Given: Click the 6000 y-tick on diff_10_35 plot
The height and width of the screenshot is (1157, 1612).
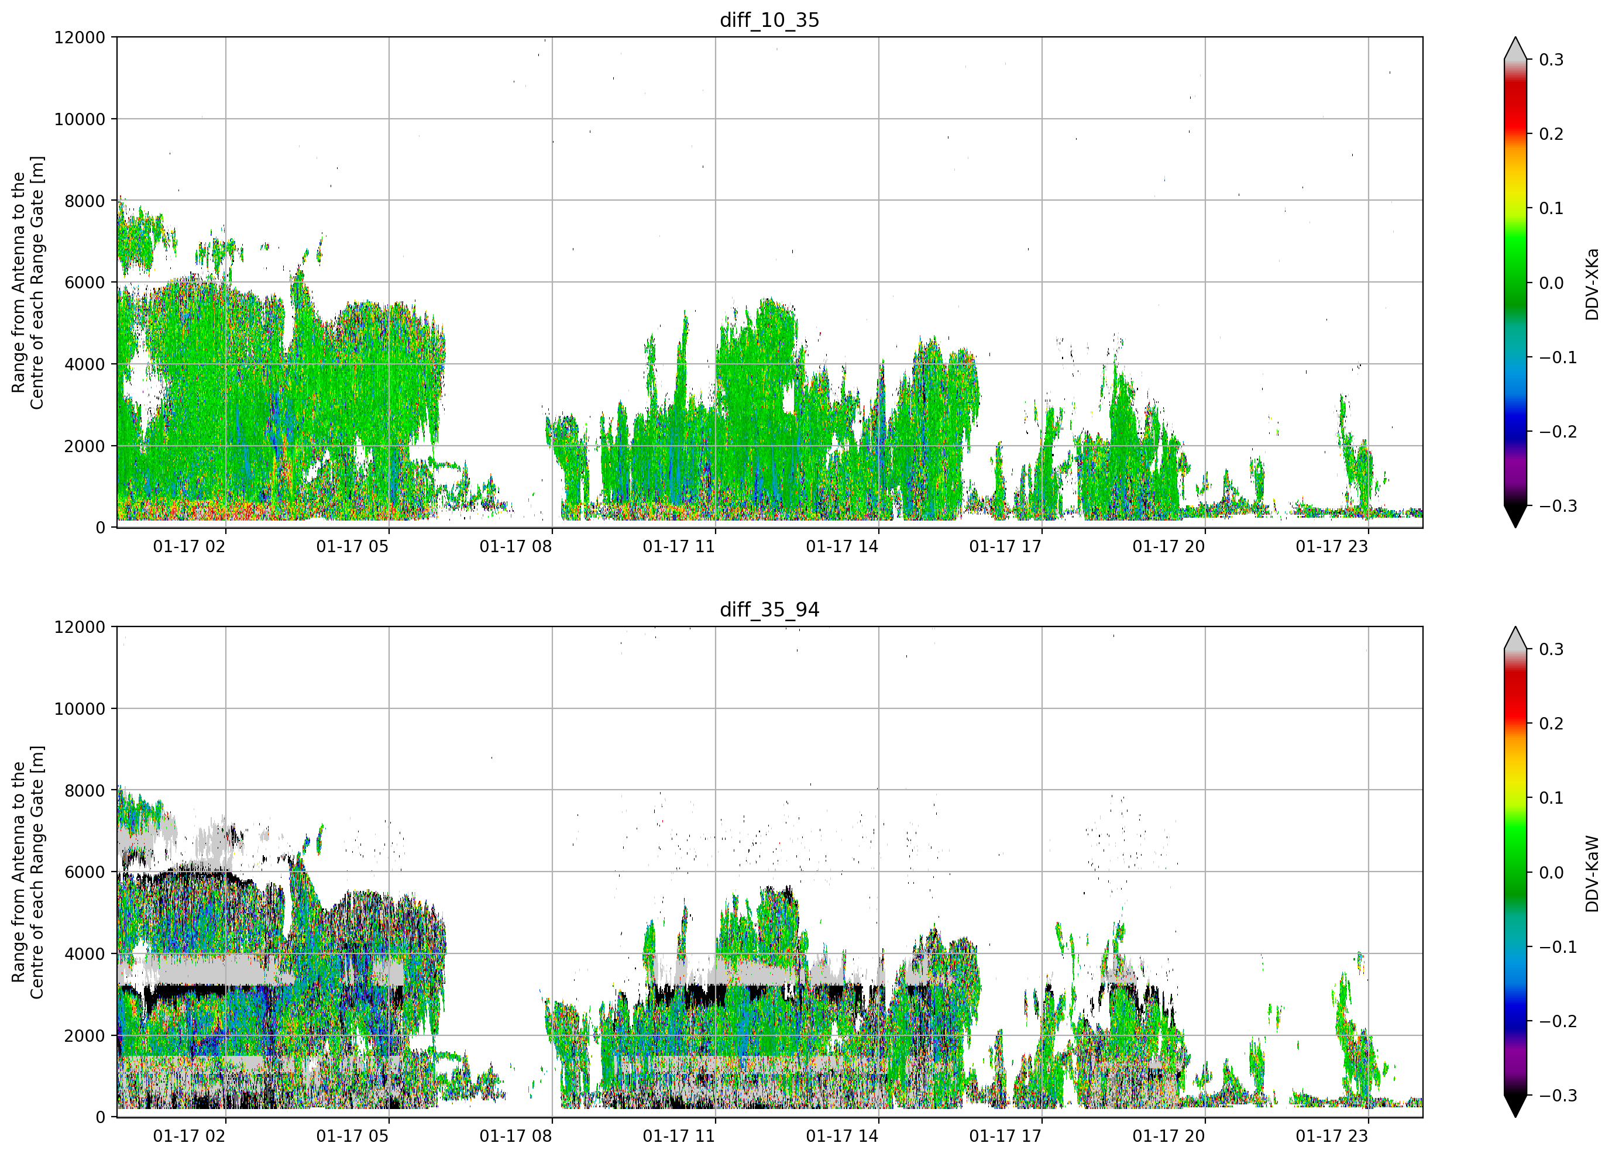Looking at the screenshot, I should coord(85,283).
